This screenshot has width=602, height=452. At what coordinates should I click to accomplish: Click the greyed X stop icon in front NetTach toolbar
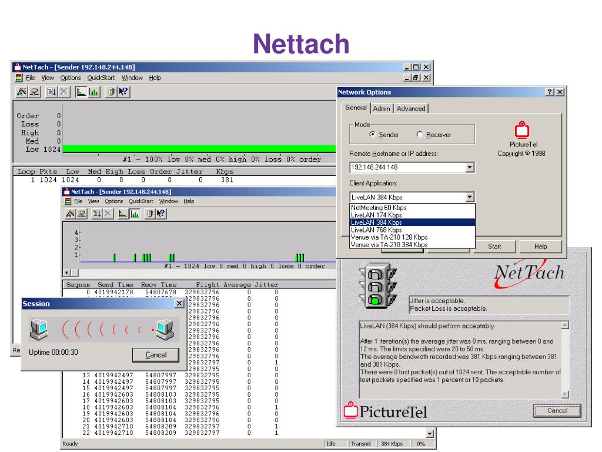[x=108, y=214]
